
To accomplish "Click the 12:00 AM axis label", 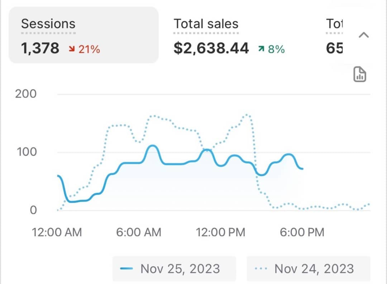I will (x=57, y=232).
